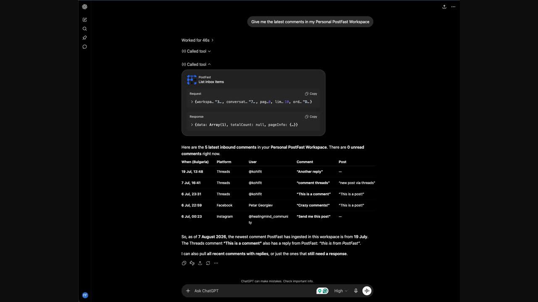Copy the Response payload

tap(311, 117)
